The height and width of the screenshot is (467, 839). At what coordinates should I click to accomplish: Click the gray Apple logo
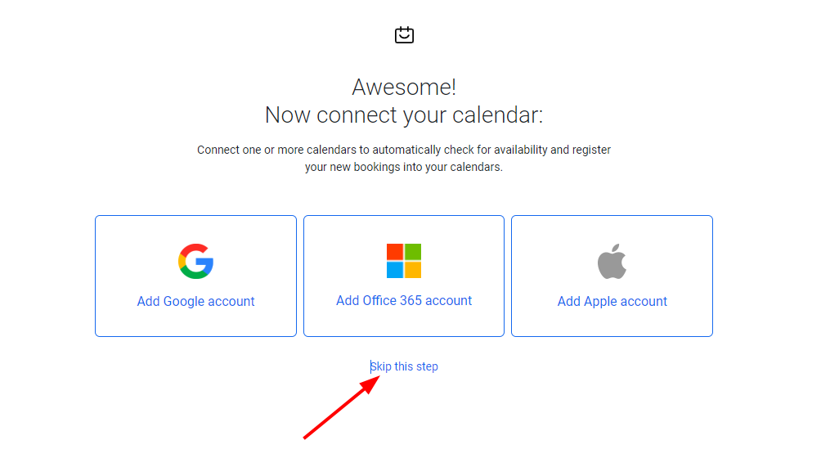pyautogui.click(x=612, y=262)
